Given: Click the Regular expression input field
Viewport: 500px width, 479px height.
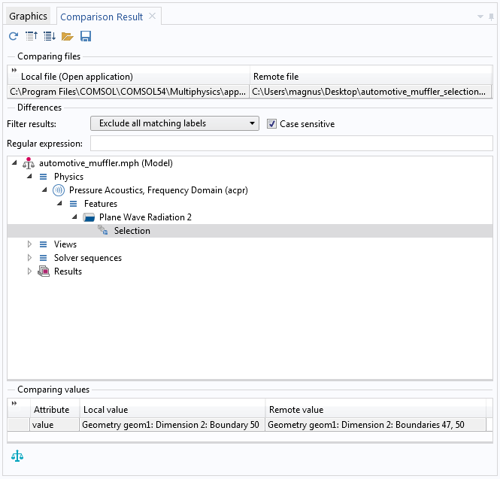Looking at the screenshot, I should tap(292, 143).
